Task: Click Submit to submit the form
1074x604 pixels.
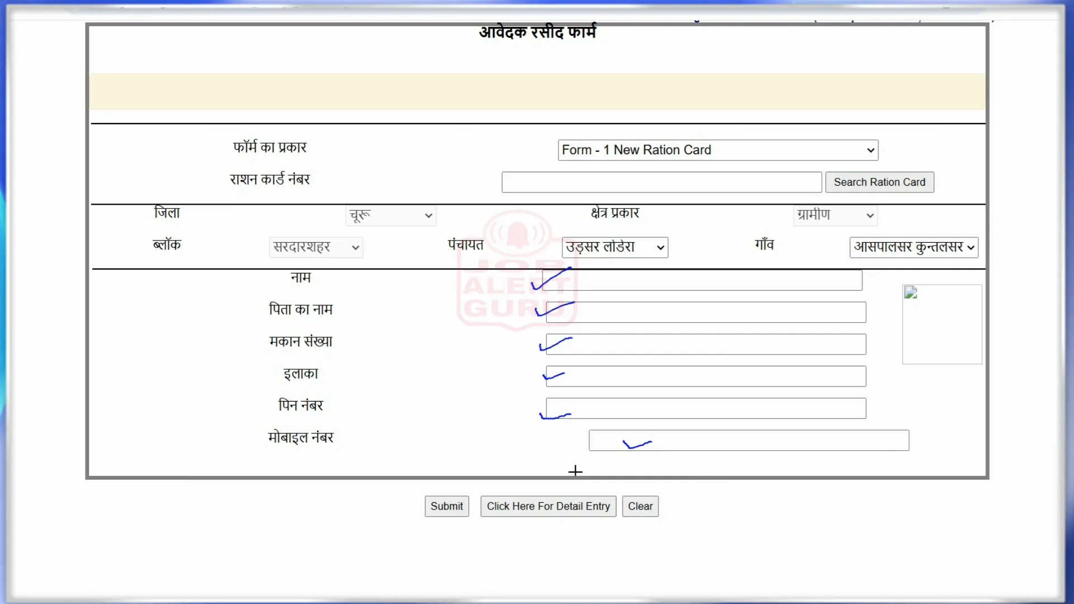Action: tap(446, 506)
